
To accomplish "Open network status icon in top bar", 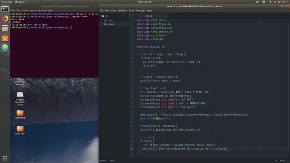I will coord(275,2).
